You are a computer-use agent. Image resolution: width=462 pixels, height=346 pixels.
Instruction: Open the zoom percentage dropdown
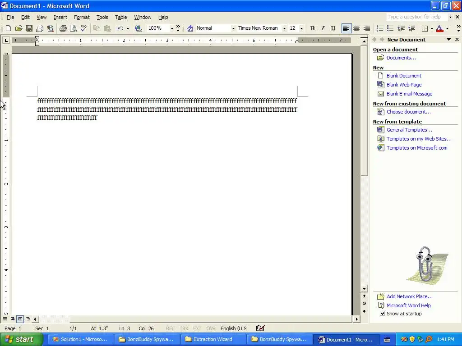[172, 28]
